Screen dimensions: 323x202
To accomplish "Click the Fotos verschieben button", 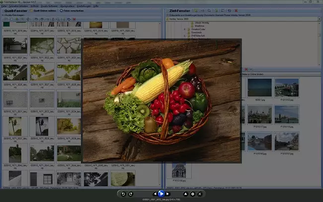I will coord(73,10).
